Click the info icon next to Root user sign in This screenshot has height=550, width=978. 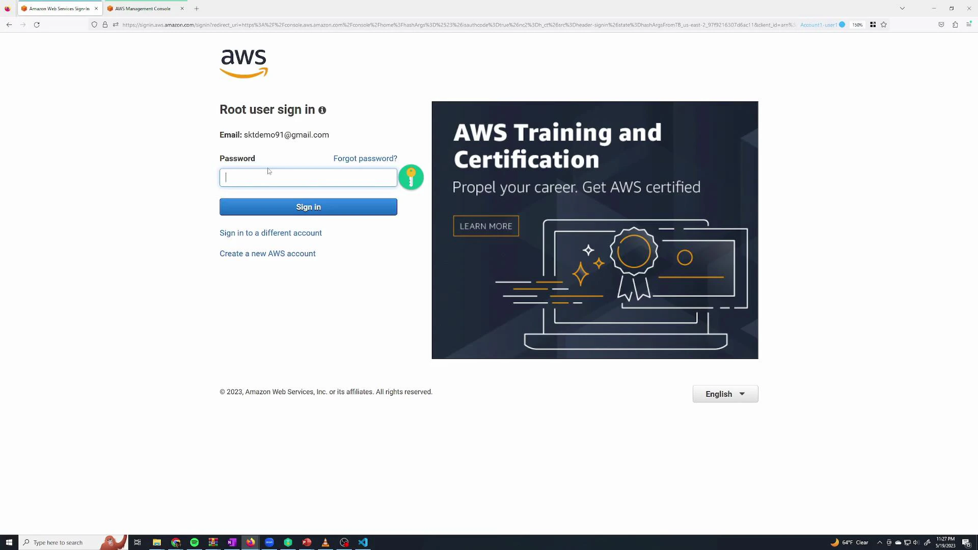point(322,111)
